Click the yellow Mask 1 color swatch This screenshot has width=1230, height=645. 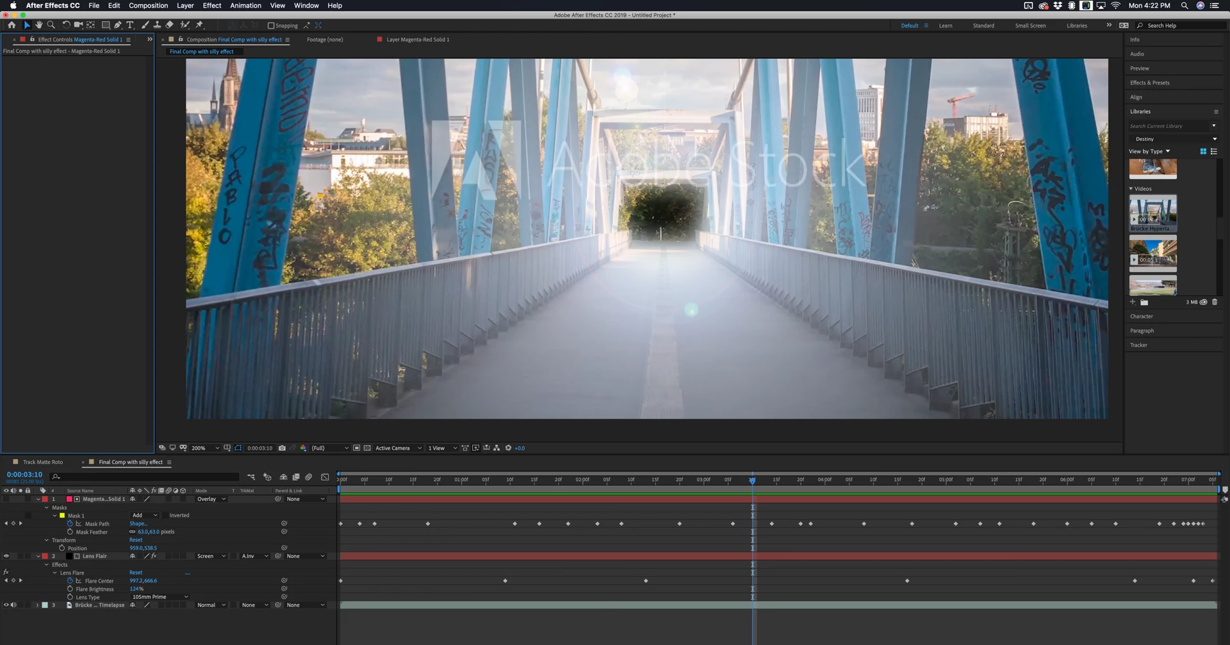[x=62, y=515]
